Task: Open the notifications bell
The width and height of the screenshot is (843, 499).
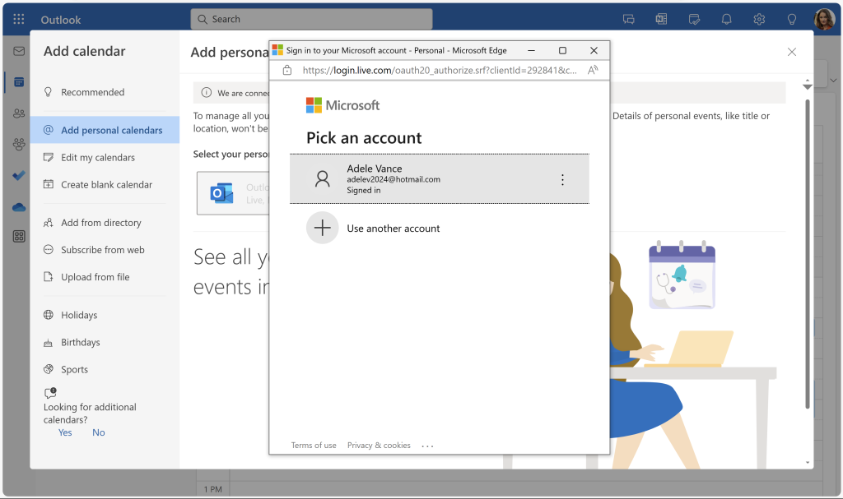Action: click(726, 20)
